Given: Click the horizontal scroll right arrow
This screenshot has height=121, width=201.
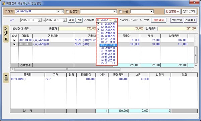Looking at the screenshot, I should point(192,69).
